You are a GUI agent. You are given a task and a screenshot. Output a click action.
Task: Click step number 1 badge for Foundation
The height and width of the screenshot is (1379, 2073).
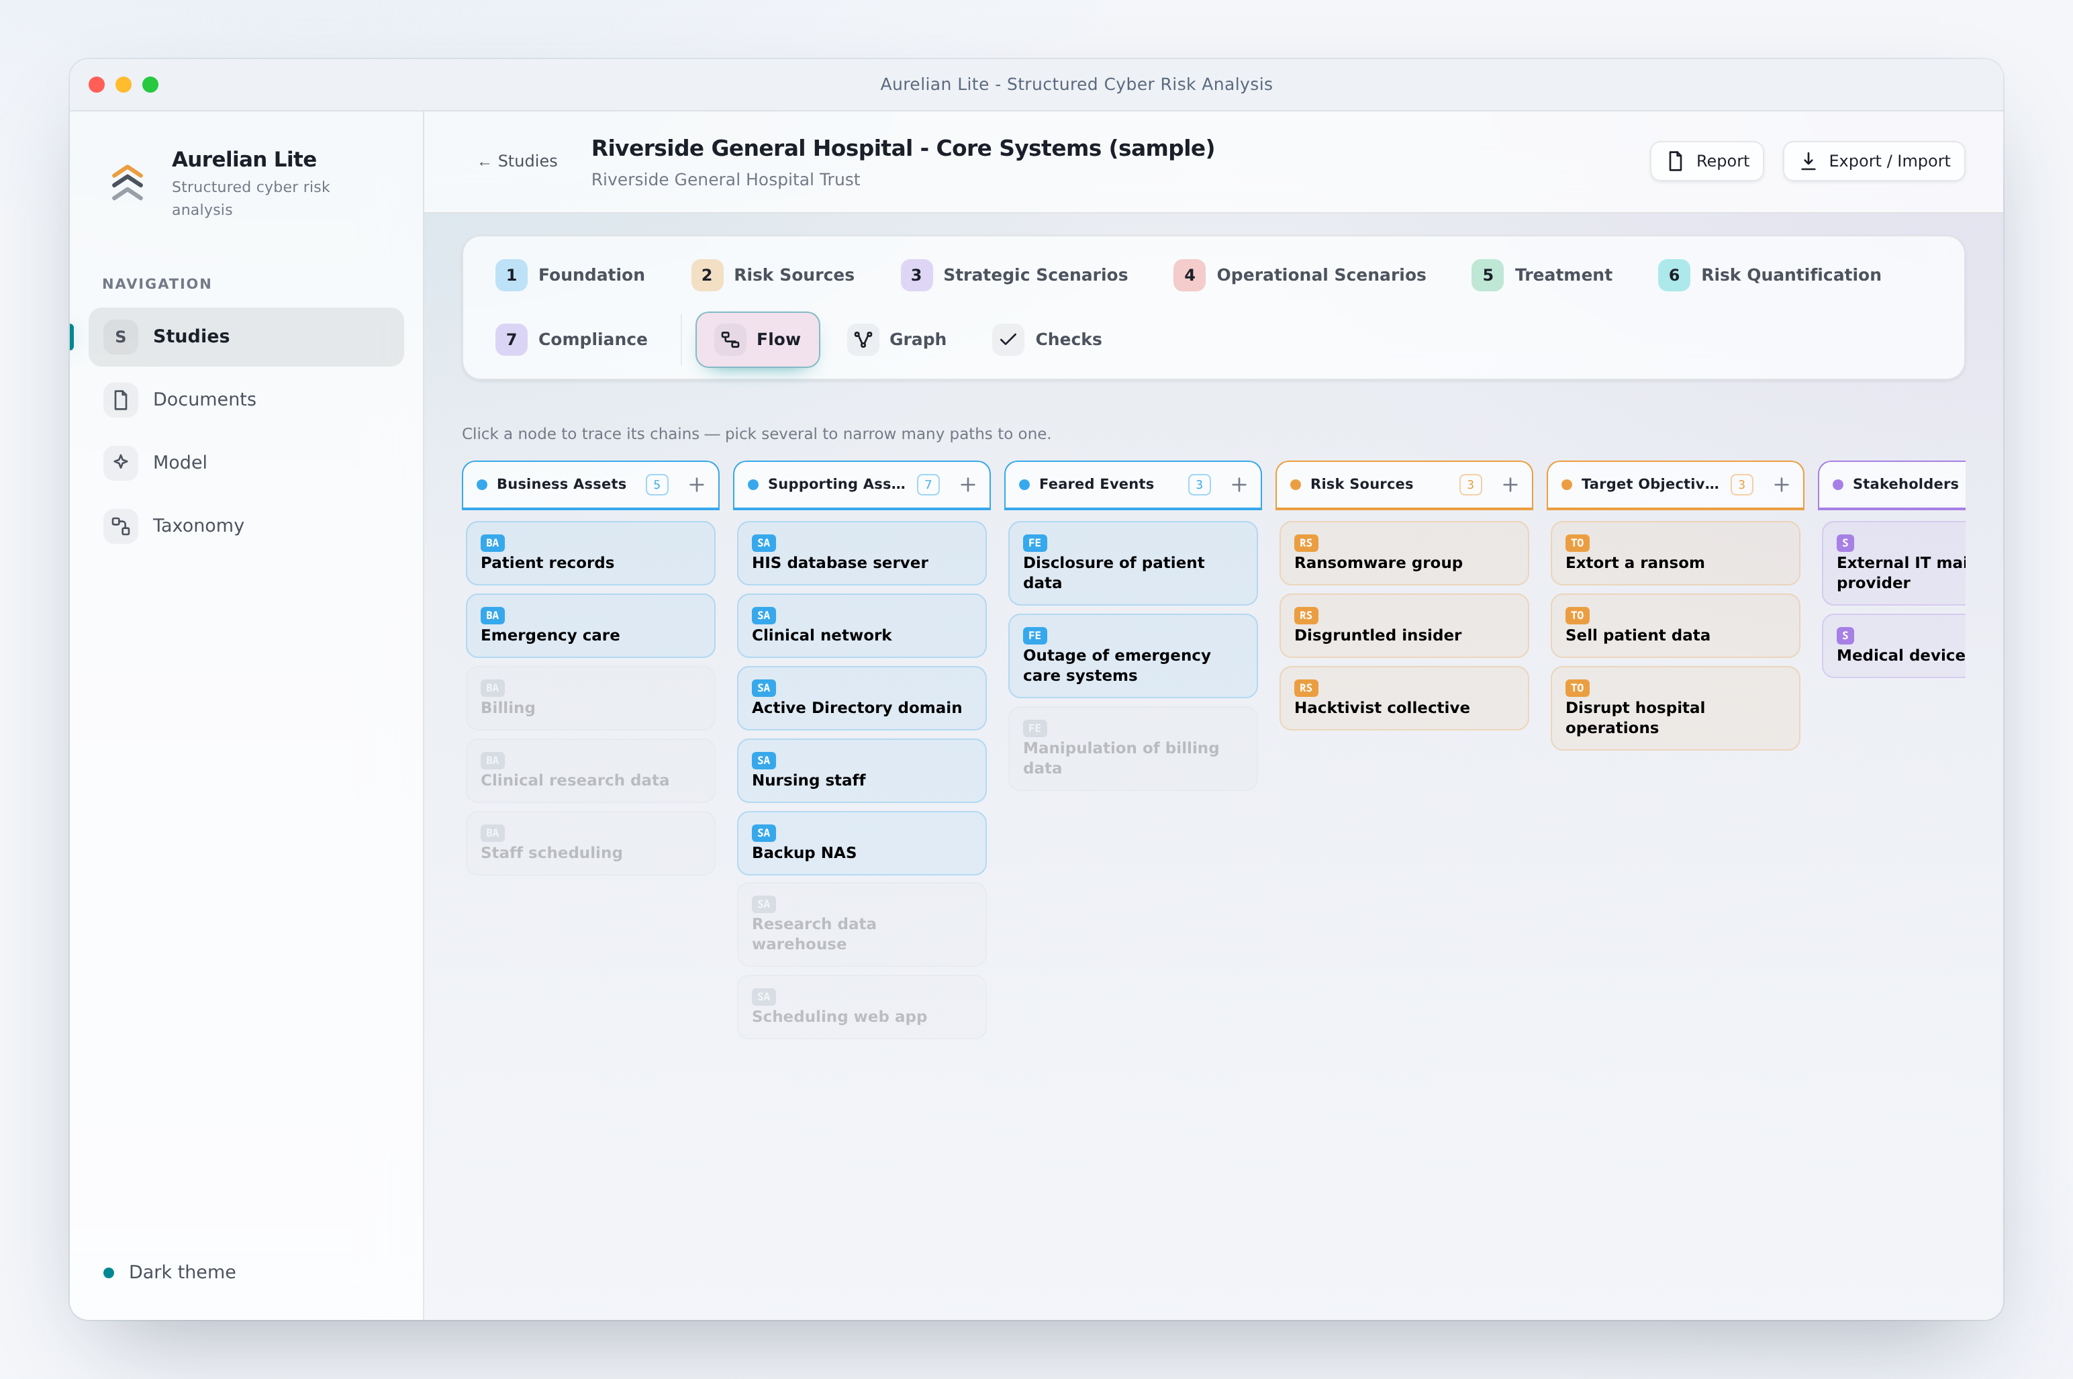(511, 275)
